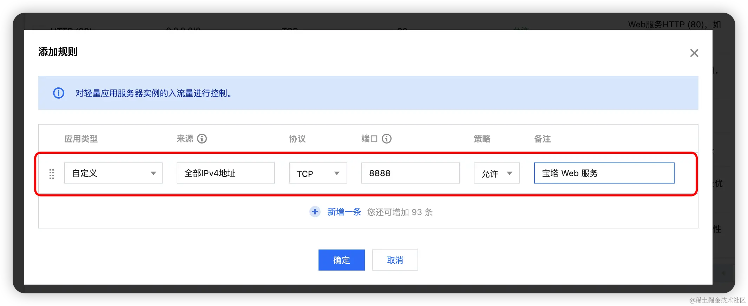Click the 对轻量应用服务器实例的入流量进行控制 notice text
This screenshot has height=306, width=748.
(154, 93)
